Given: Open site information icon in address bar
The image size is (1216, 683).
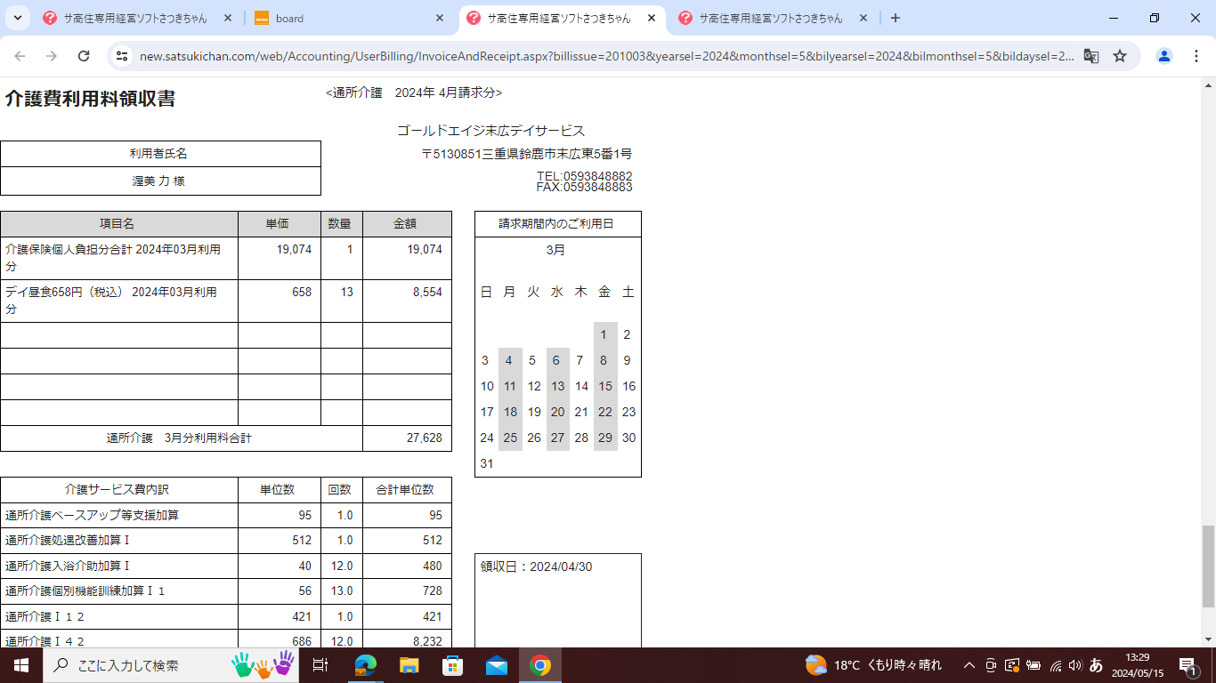Looking at the screenshot, I should [123, 56].
